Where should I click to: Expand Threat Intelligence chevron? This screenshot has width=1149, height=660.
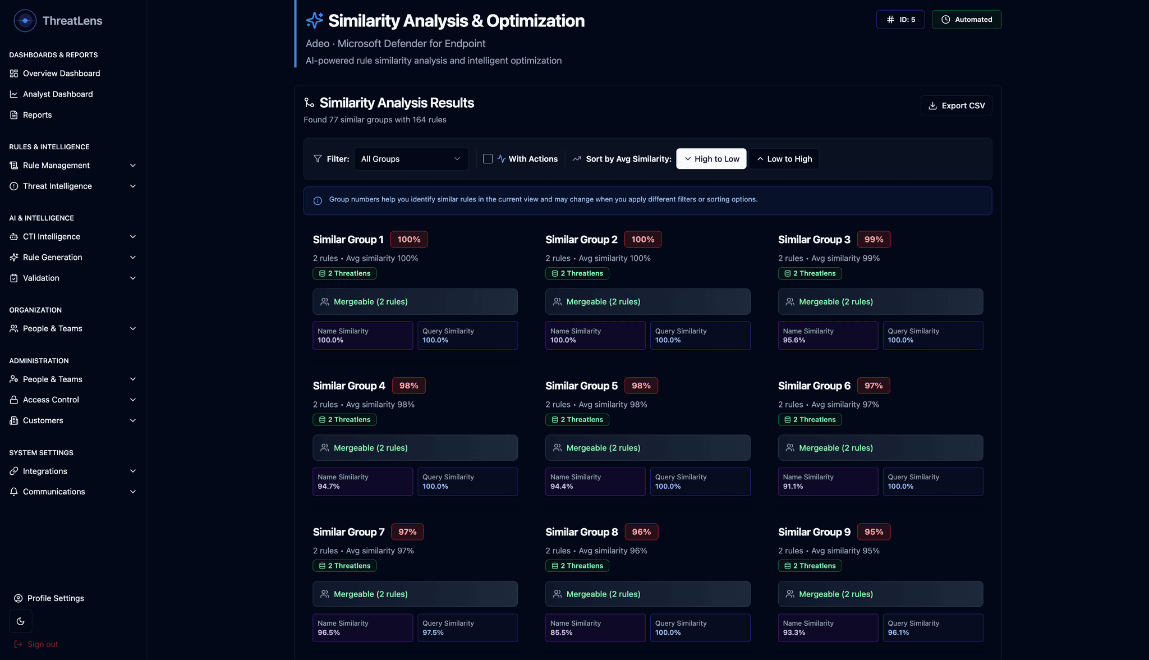(x=133, y=186)
